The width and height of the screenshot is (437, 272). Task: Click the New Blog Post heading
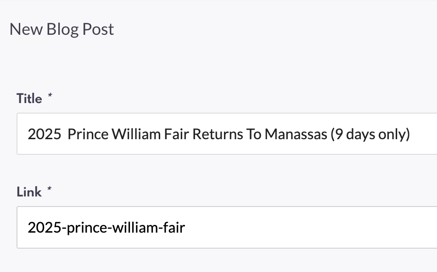(62, 30)
